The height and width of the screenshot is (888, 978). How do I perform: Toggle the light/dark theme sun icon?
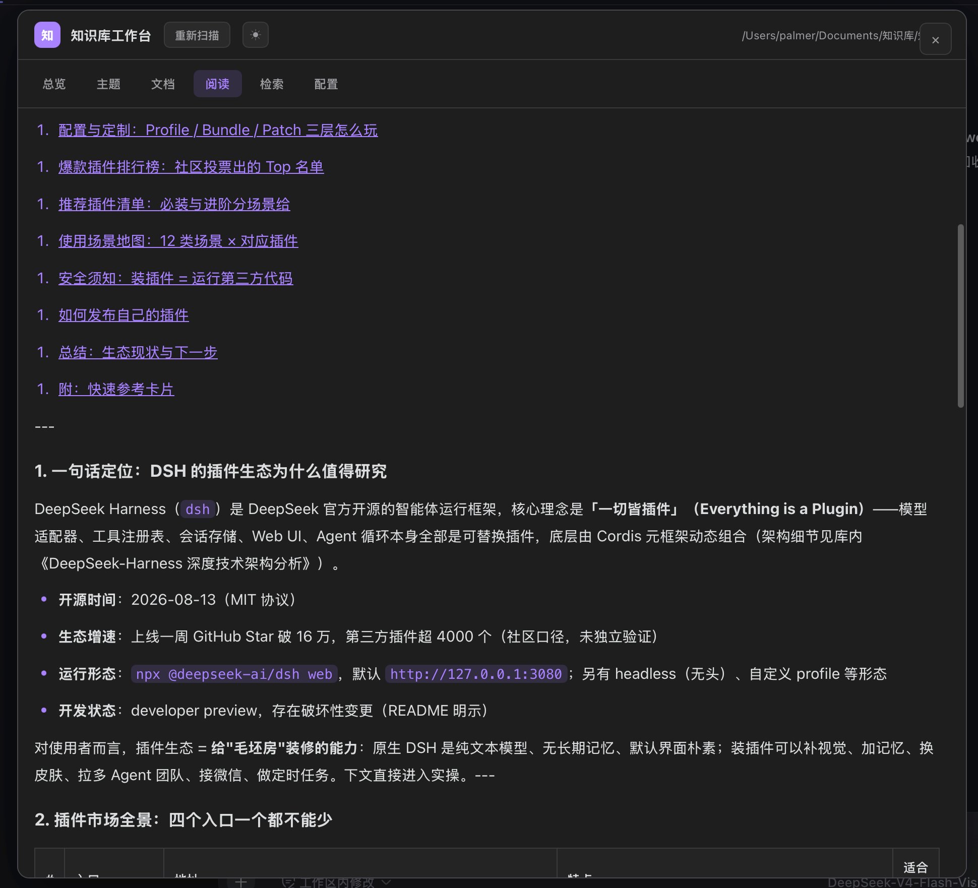tap(255, 35)
